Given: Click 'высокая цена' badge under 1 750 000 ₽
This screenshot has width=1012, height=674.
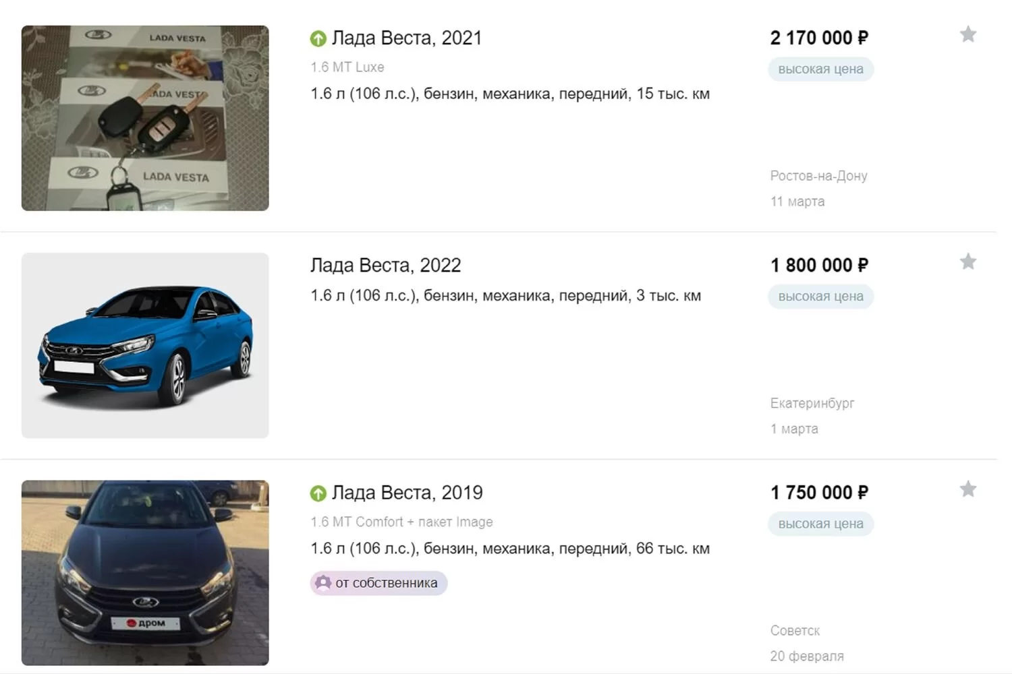Looking at the screenshot, I should point(820,524).
